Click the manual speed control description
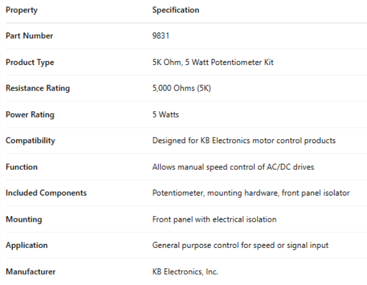Image resolution: width=367 pixels, height=285 pixels. point(233,167)
